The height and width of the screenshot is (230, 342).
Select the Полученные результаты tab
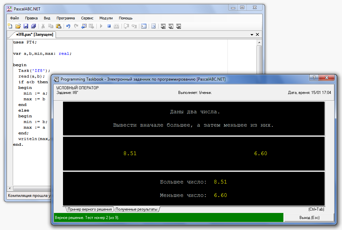click(136, 209)
